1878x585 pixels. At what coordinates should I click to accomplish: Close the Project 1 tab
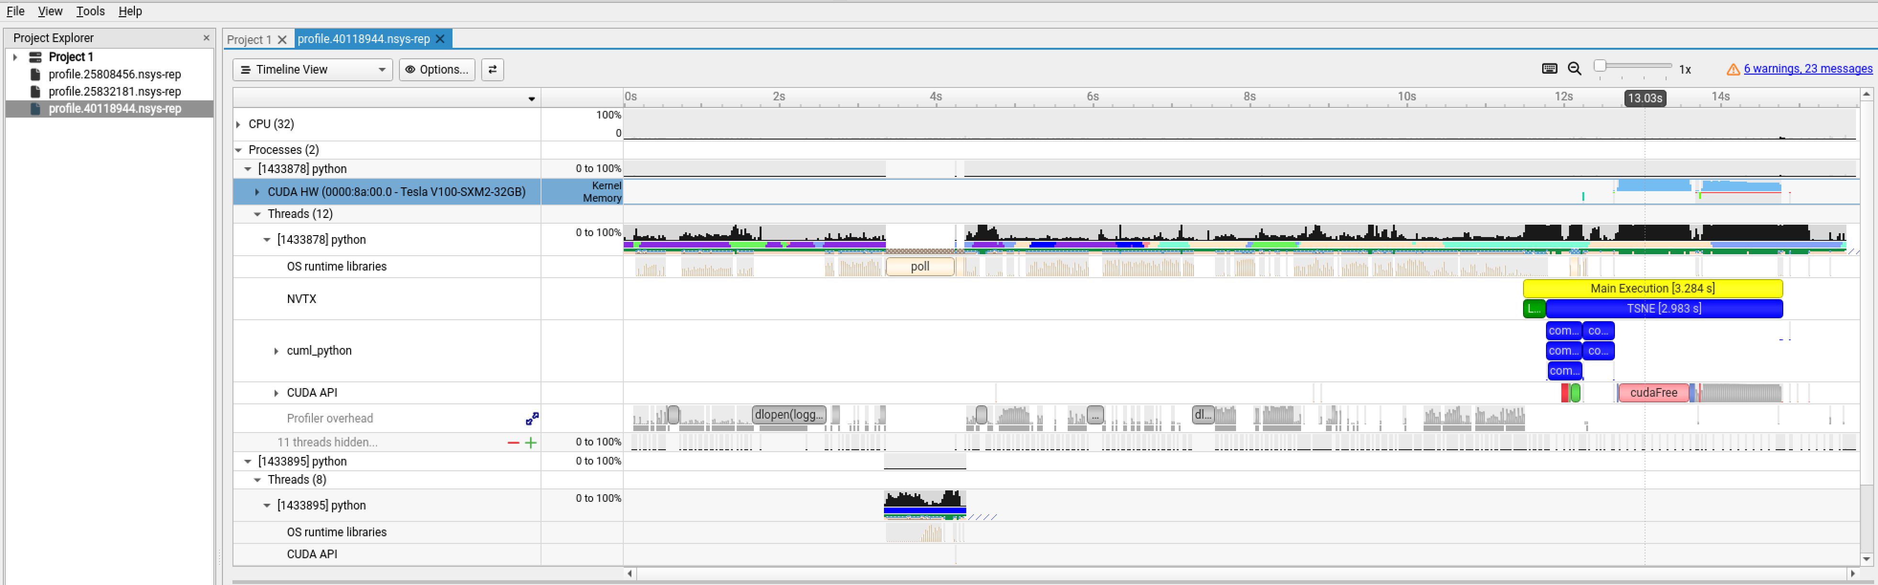pos(282,39)
